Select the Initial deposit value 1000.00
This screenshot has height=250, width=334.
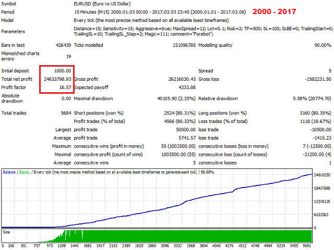coord(60,71)
